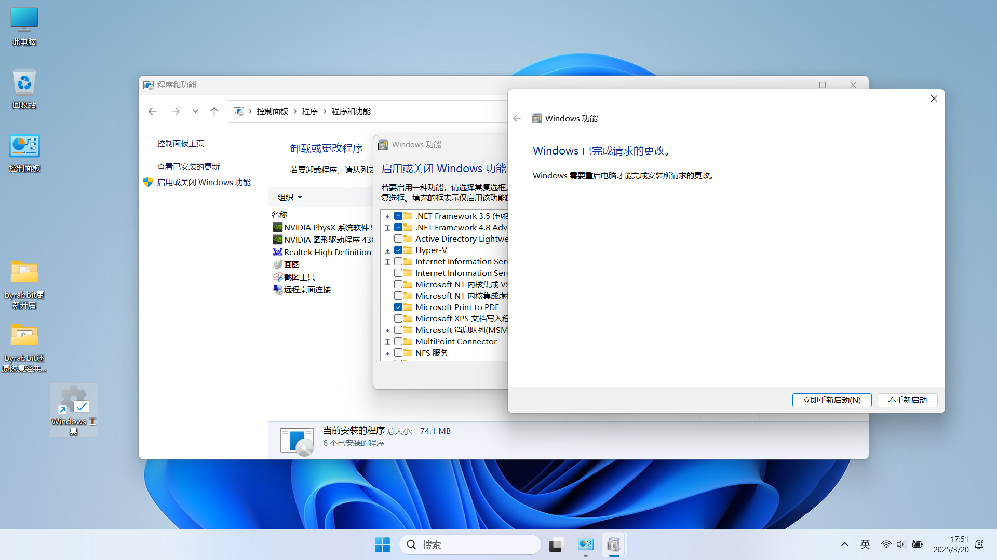Click the back arrow in 程序和功能 window

pyautogui.click(x=152, y=111)
